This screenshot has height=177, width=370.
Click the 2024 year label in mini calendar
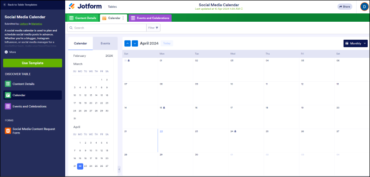109,56
